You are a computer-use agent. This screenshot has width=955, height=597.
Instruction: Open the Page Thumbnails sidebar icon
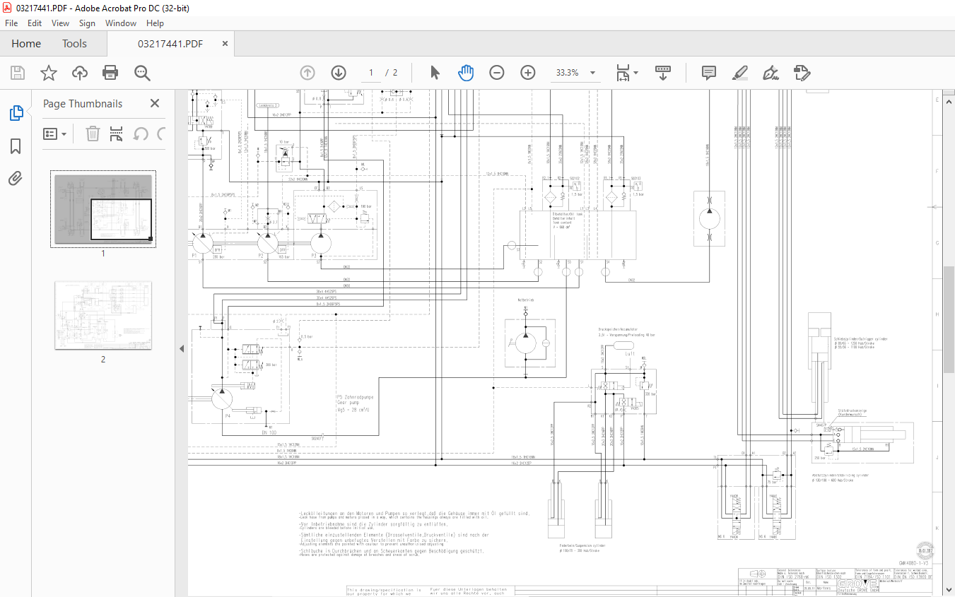[x=16, y=112]
